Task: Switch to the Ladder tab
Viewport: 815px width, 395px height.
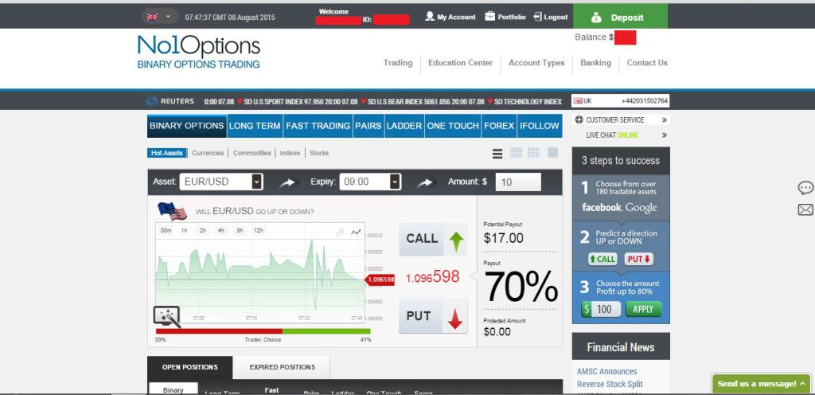Action: click(404, 126)
